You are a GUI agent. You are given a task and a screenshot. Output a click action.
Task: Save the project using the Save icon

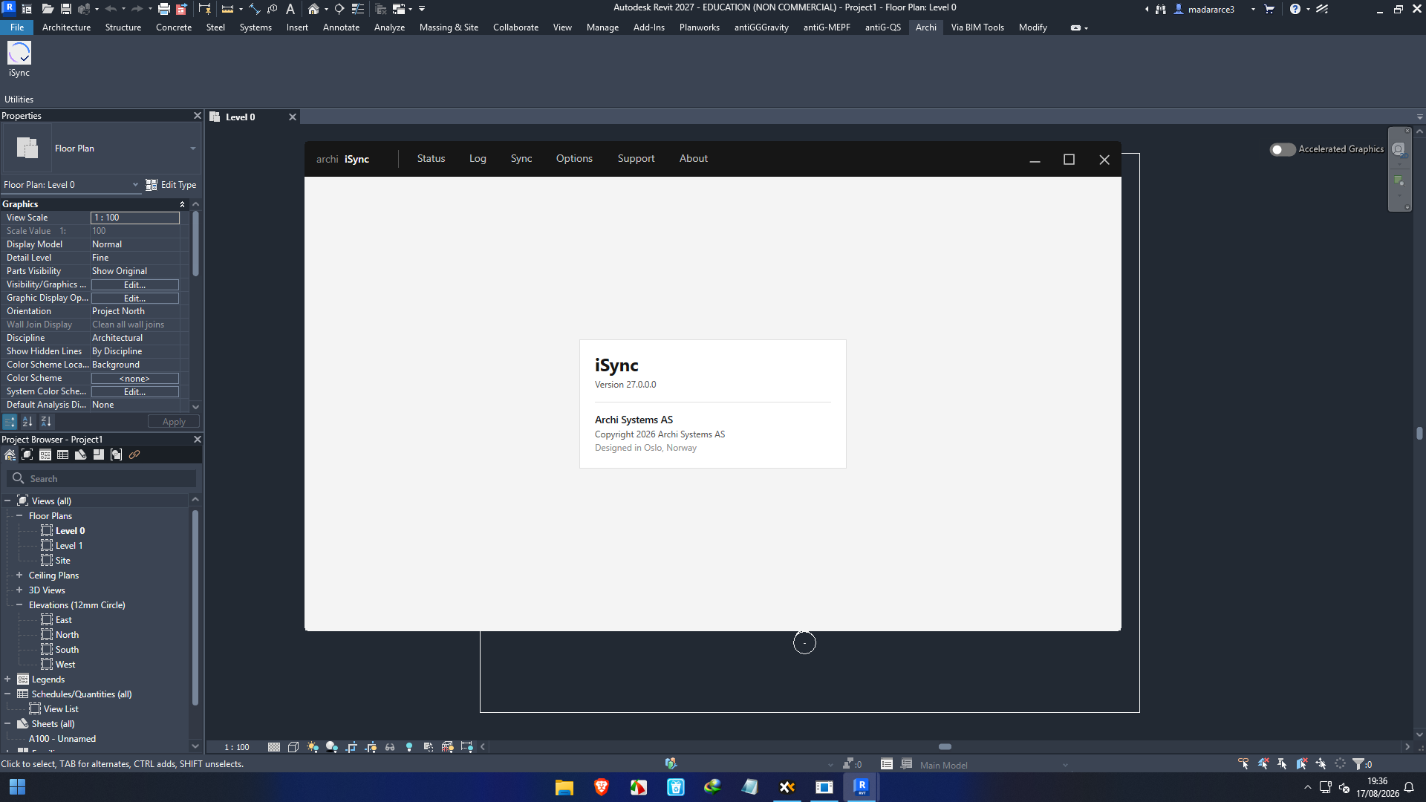(x=66, y=9)
